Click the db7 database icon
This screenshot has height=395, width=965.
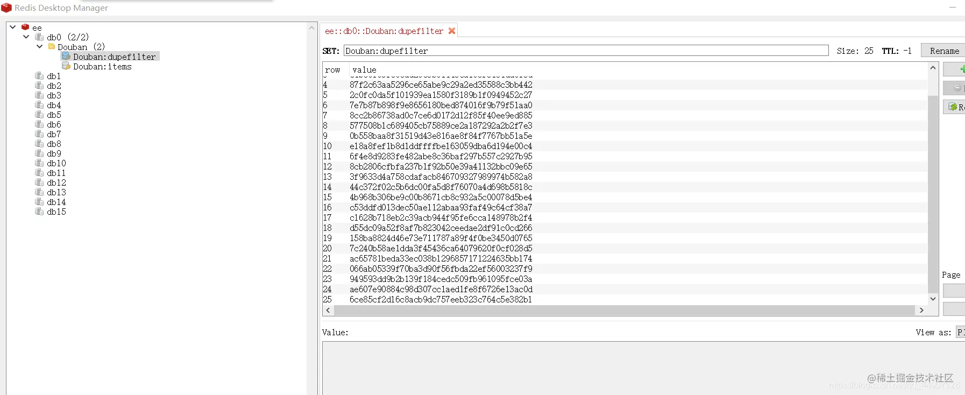[x=39, y=133]
